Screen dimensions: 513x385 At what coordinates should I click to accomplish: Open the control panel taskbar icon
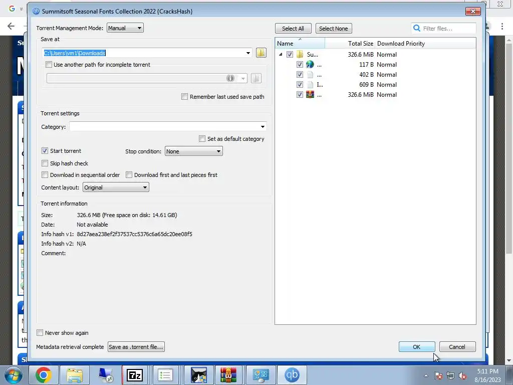click(x=261, y=375)
